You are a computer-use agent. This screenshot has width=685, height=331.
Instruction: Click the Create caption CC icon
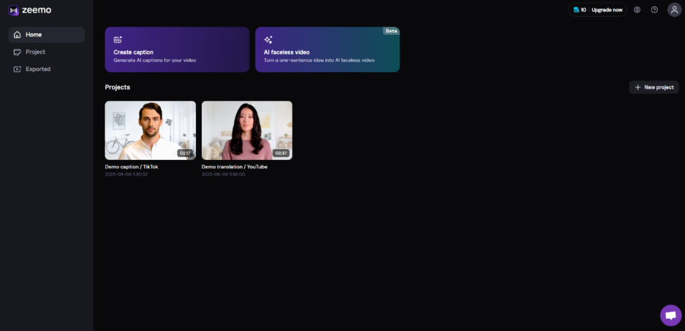coord(118,39)
